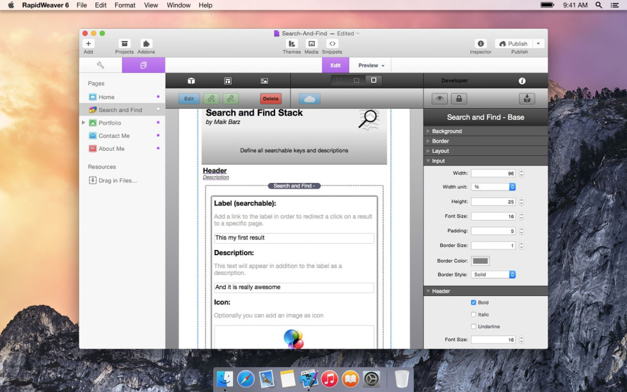Select the purple pages sidebar tab

pyautogui.click(x=143, y=65)
